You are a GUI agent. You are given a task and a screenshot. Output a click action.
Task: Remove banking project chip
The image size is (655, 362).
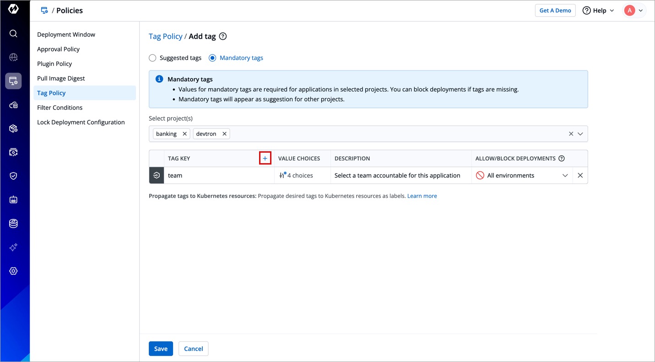(184, 134)
